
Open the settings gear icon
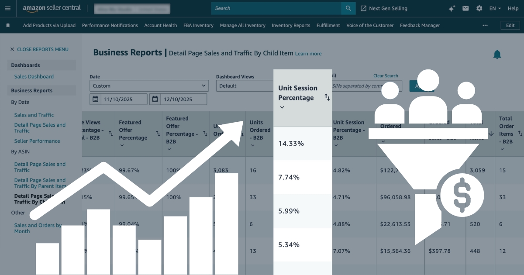tap(479, 8)
